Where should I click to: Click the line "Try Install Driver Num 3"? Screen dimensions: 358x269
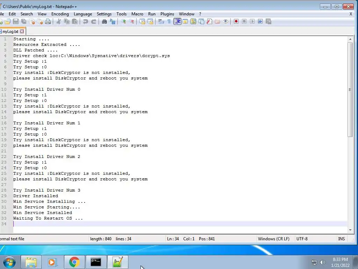tap(47, 190)
